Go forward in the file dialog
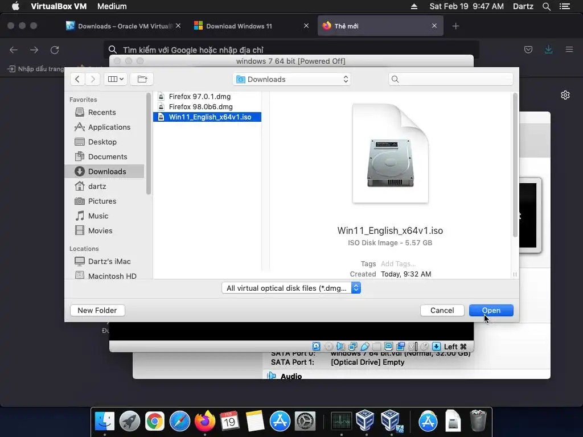583x437 pixels. tap(93, 79)
